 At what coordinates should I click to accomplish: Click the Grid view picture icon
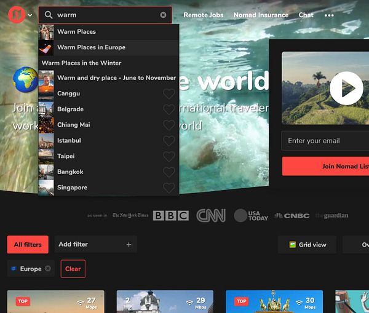293,245
